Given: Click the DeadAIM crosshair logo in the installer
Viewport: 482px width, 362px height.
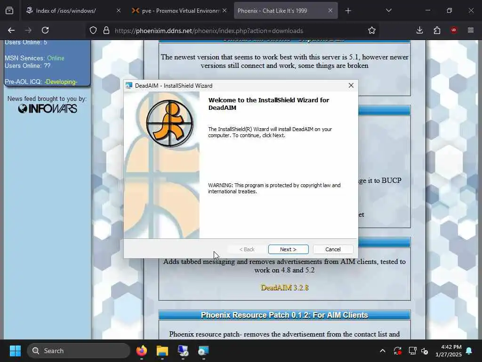Looking at the screenshot, I should point(169,124).
